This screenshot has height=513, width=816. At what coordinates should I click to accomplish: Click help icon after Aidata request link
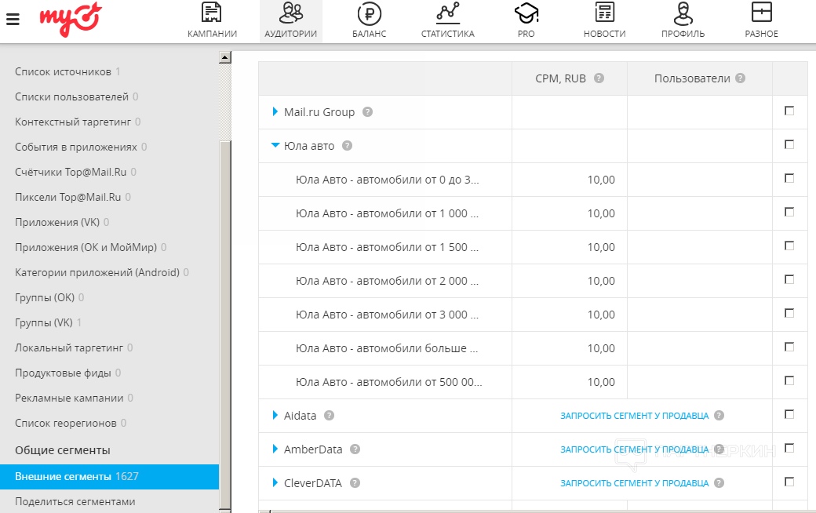point(719,415)
